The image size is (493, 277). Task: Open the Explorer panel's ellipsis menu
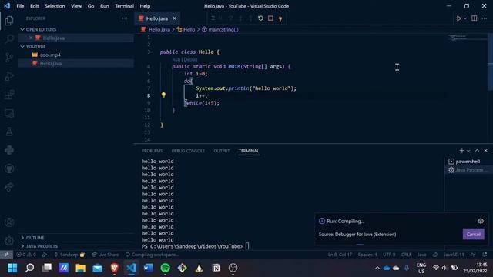coord(125,18)
